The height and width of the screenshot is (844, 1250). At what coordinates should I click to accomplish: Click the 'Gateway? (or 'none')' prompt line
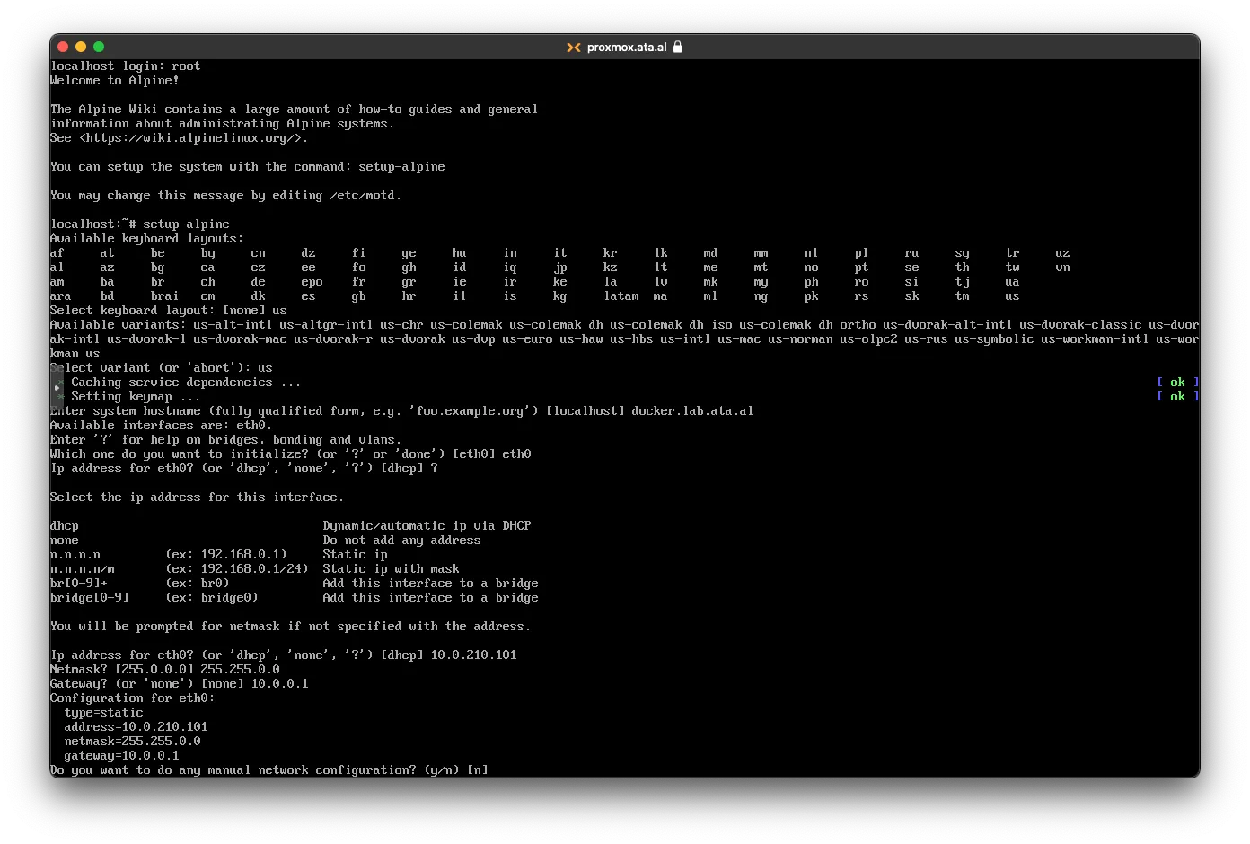click(x=180, y=684)
